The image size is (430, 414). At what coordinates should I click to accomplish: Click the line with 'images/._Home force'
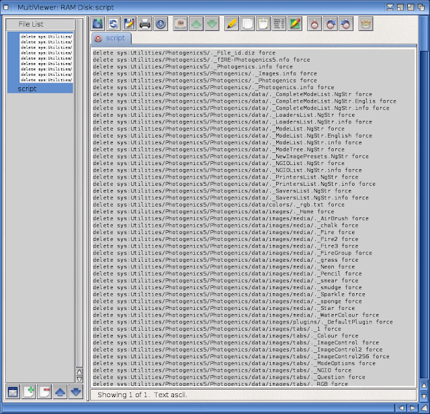[214, 211]
